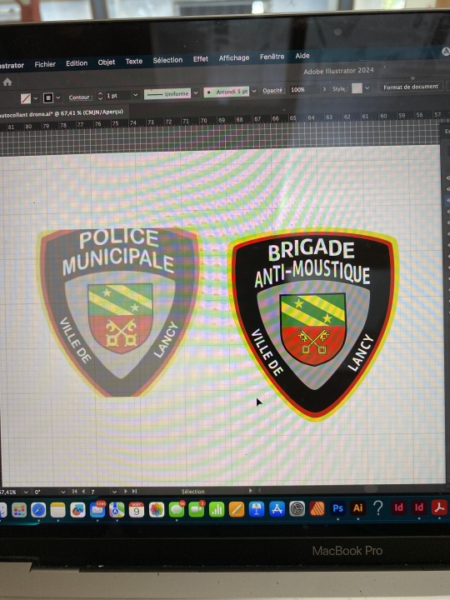Open the Fichier menu
450x600 pixels.
pyautogui.click(x=45, y=64)
